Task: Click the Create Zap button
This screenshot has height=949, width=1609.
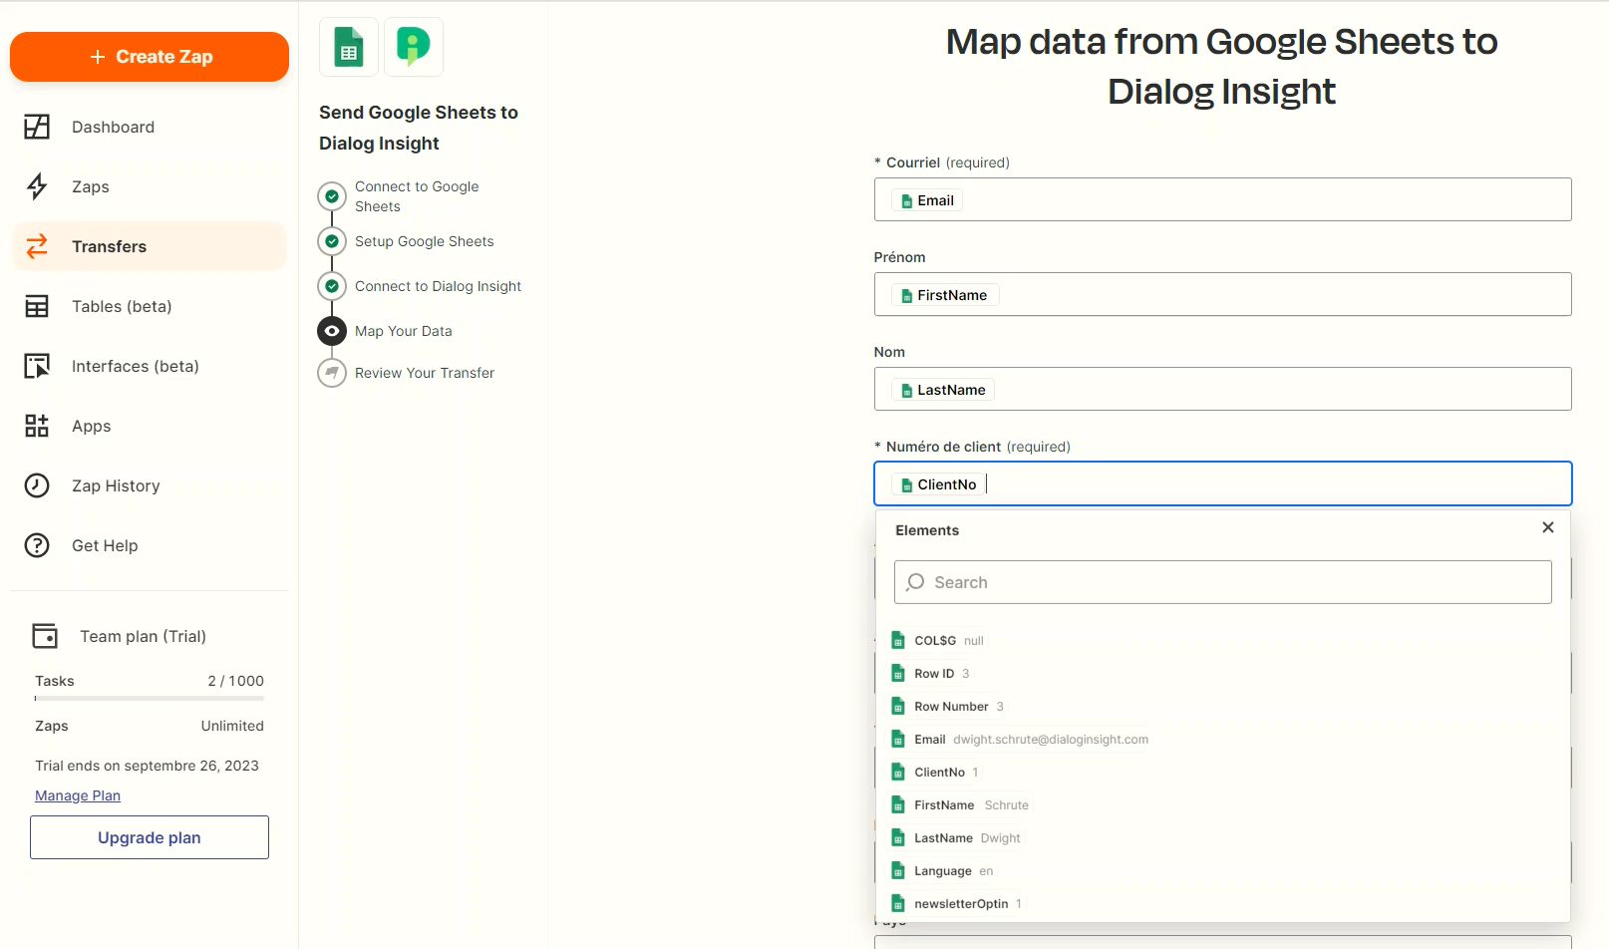Action: pos(150,57)
